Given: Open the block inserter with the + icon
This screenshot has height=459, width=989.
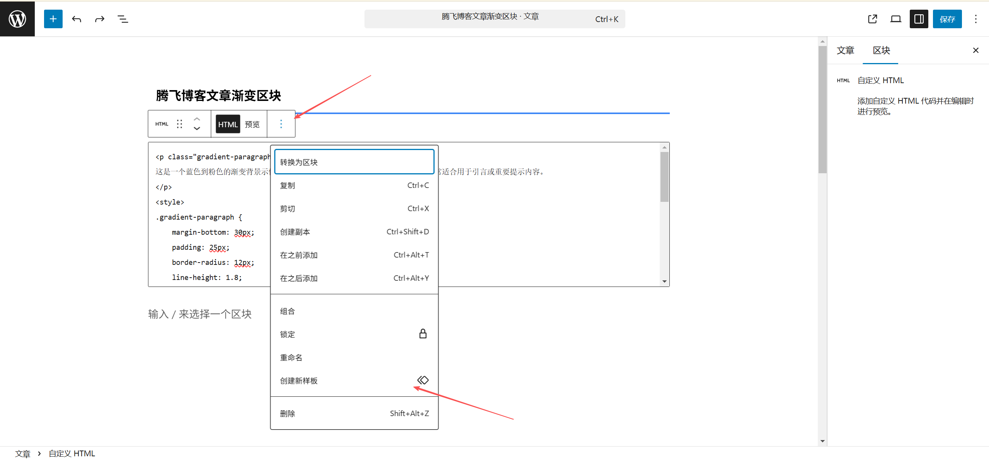Looking at the screenshot, I should [53, 19].
